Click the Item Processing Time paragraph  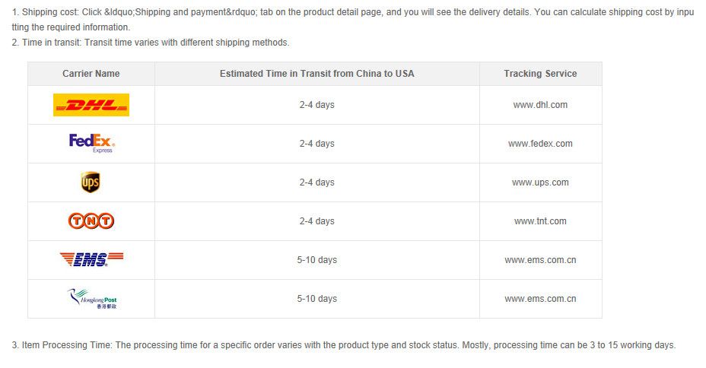tap(344, 345)
